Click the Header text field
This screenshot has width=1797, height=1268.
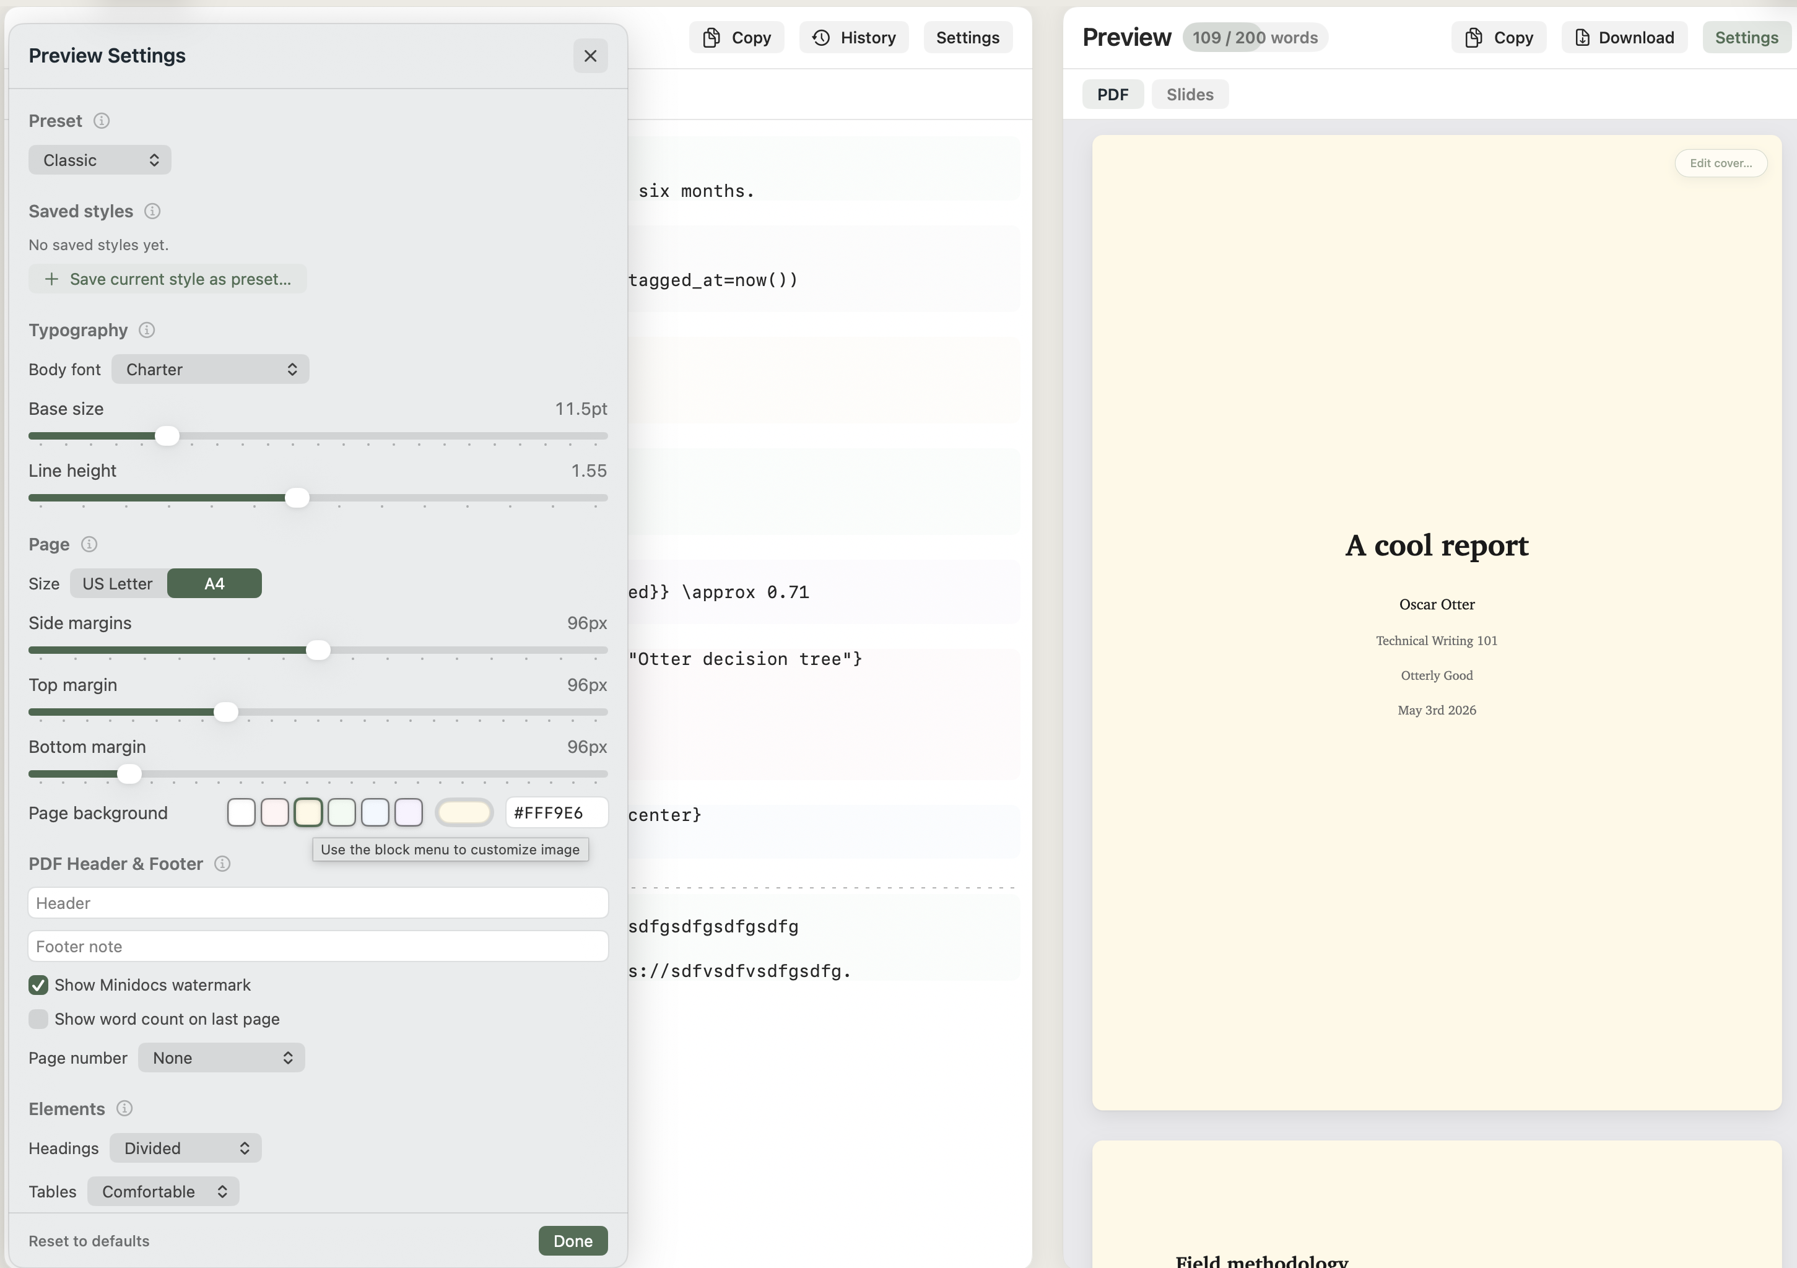click(318, 903)
